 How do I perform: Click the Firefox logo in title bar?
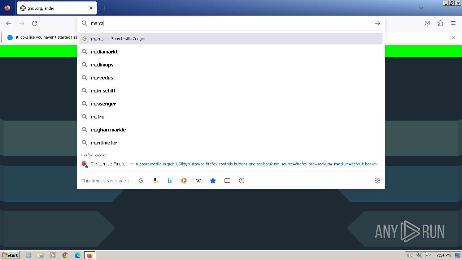coord(7,8)
